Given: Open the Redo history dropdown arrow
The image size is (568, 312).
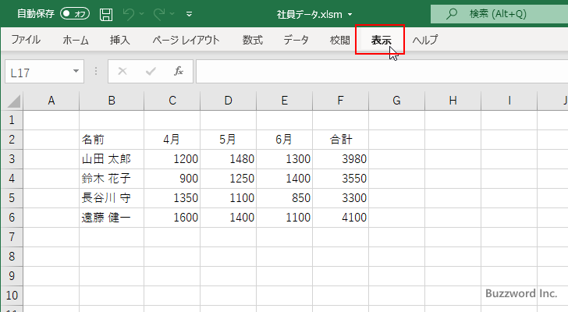Looking at the screenshot, I should [x=172, y=14].
